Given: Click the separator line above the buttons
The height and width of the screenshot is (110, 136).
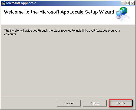Looking at the screenshot, I should click(68, 97).
